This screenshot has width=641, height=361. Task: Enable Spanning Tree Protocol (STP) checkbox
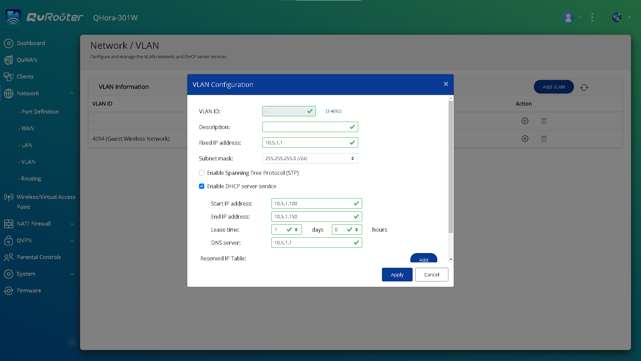202,173
